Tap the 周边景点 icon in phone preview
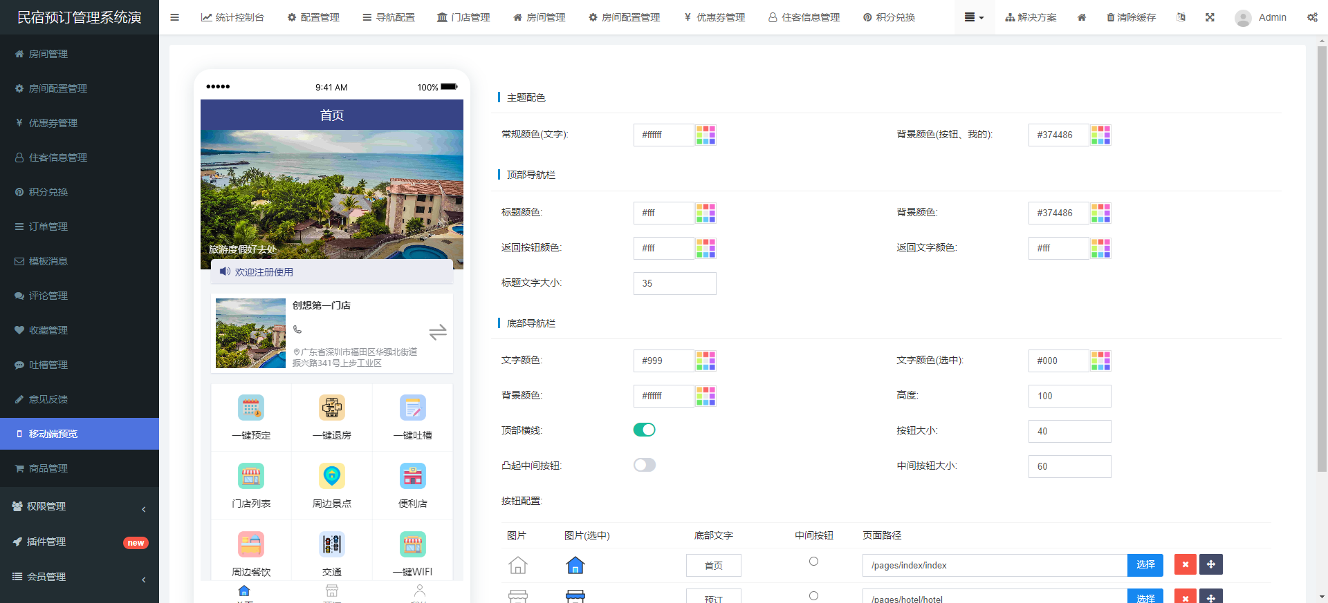Screen dimensions: 1328x603 tap(332, 477)
